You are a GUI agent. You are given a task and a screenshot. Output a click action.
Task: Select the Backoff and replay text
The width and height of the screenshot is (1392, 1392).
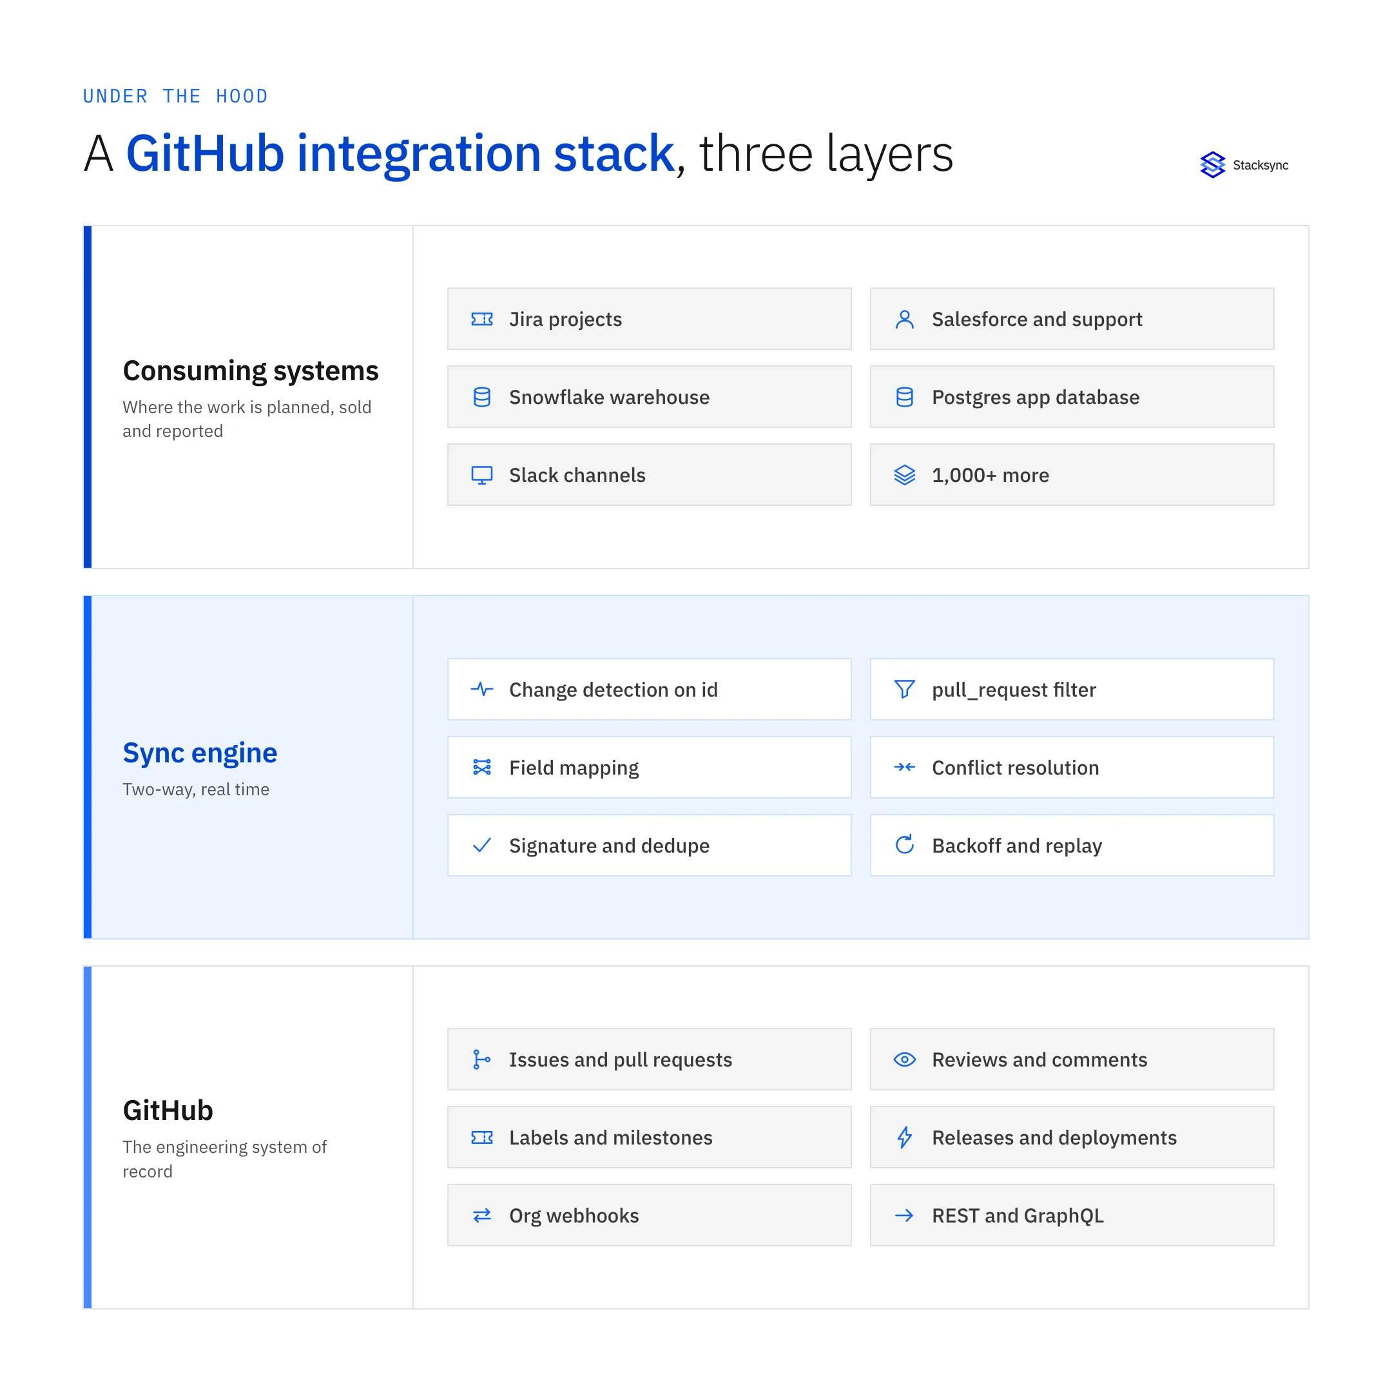pyautogui.click(x=1018, y=845)
